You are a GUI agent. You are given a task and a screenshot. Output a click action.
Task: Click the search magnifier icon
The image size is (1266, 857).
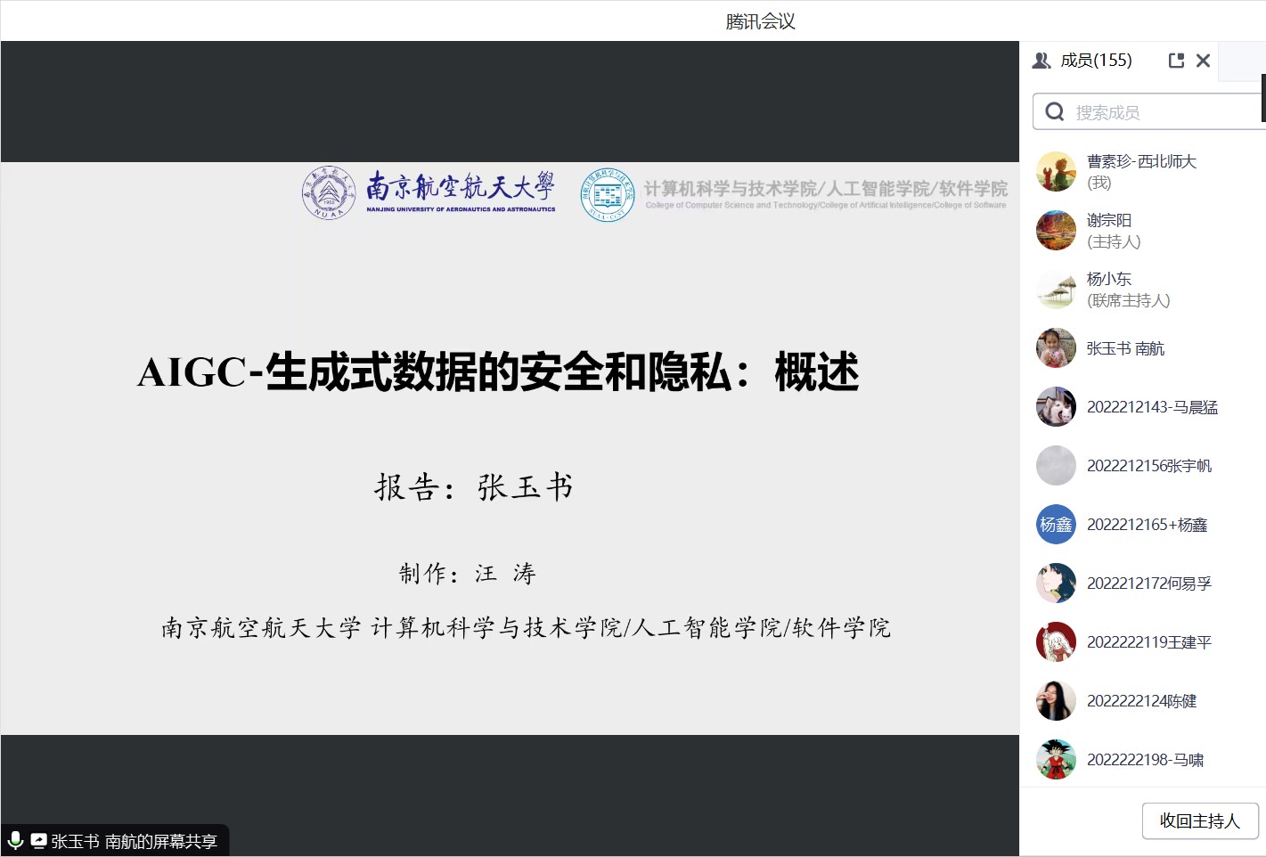[x=1055, y=112]
